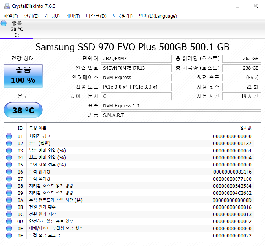Click the status icon for attribute 02
This screenshot has width=265, height=246.
click(9, 143)
